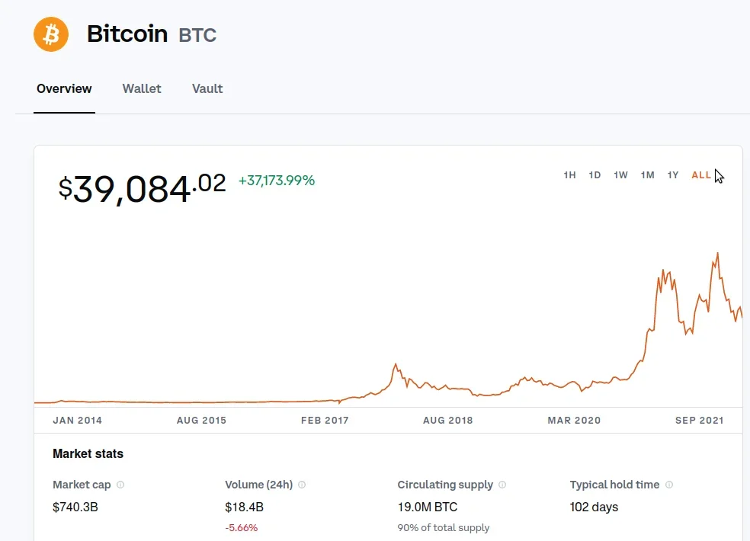Open Volume (24h) info icon
Viewport: 750px width, 541px height.
(x=302, y=485)
